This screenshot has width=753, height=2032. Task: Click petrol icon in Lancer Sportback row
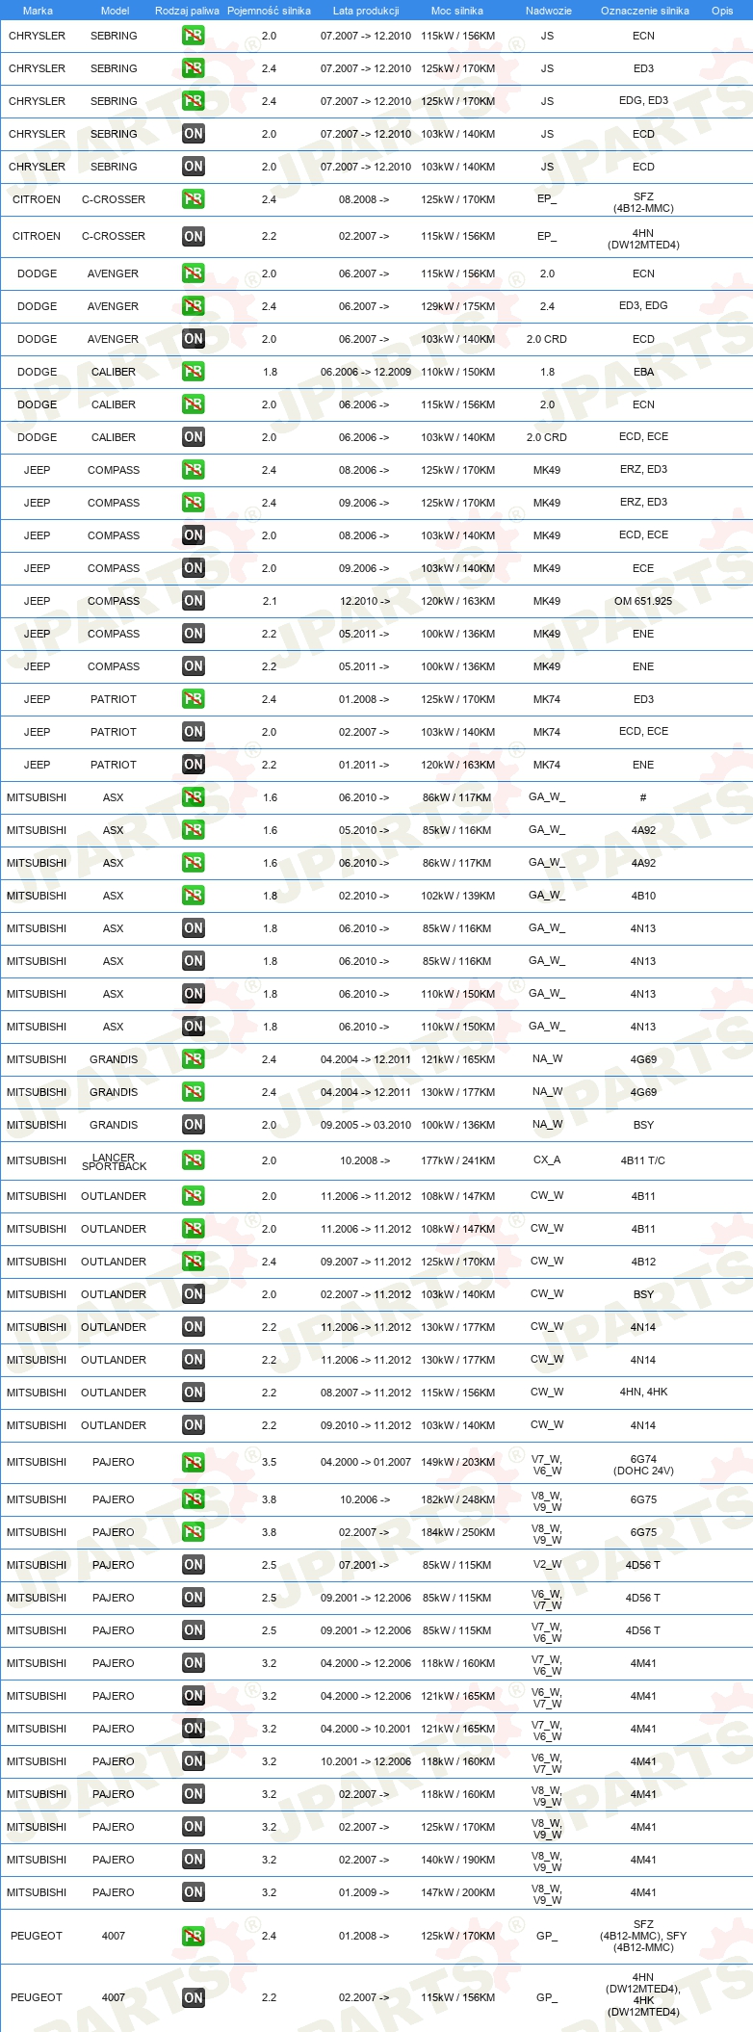point(194,1160)
